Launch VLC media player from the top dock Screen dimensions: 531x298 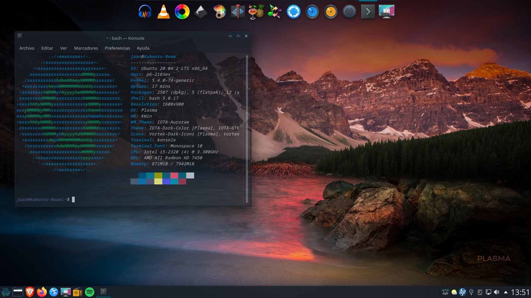point(163,12)
